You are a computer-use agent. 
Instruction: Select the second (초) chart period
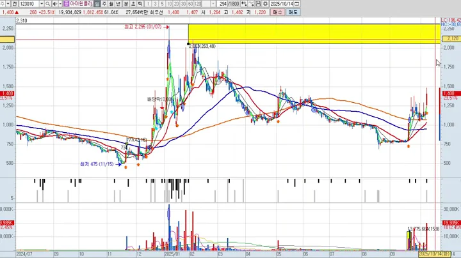tap(133, 4)
